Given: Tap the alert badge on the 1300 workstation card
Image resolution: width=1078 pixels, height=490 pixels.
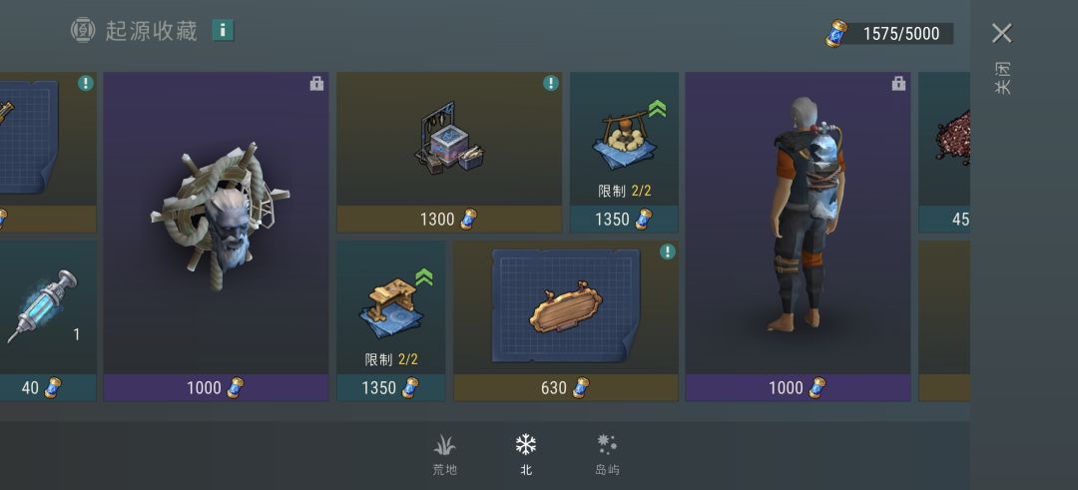Looking at the screenshot, I should 551,83.
